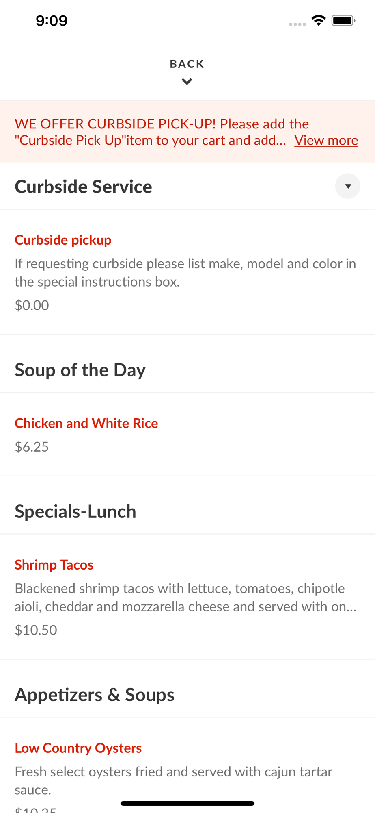This screenshot has width=375, height=813.
Task: Tap the Shrimp Tacos description text
Action: pyautogui.click(x=186, y=597)
